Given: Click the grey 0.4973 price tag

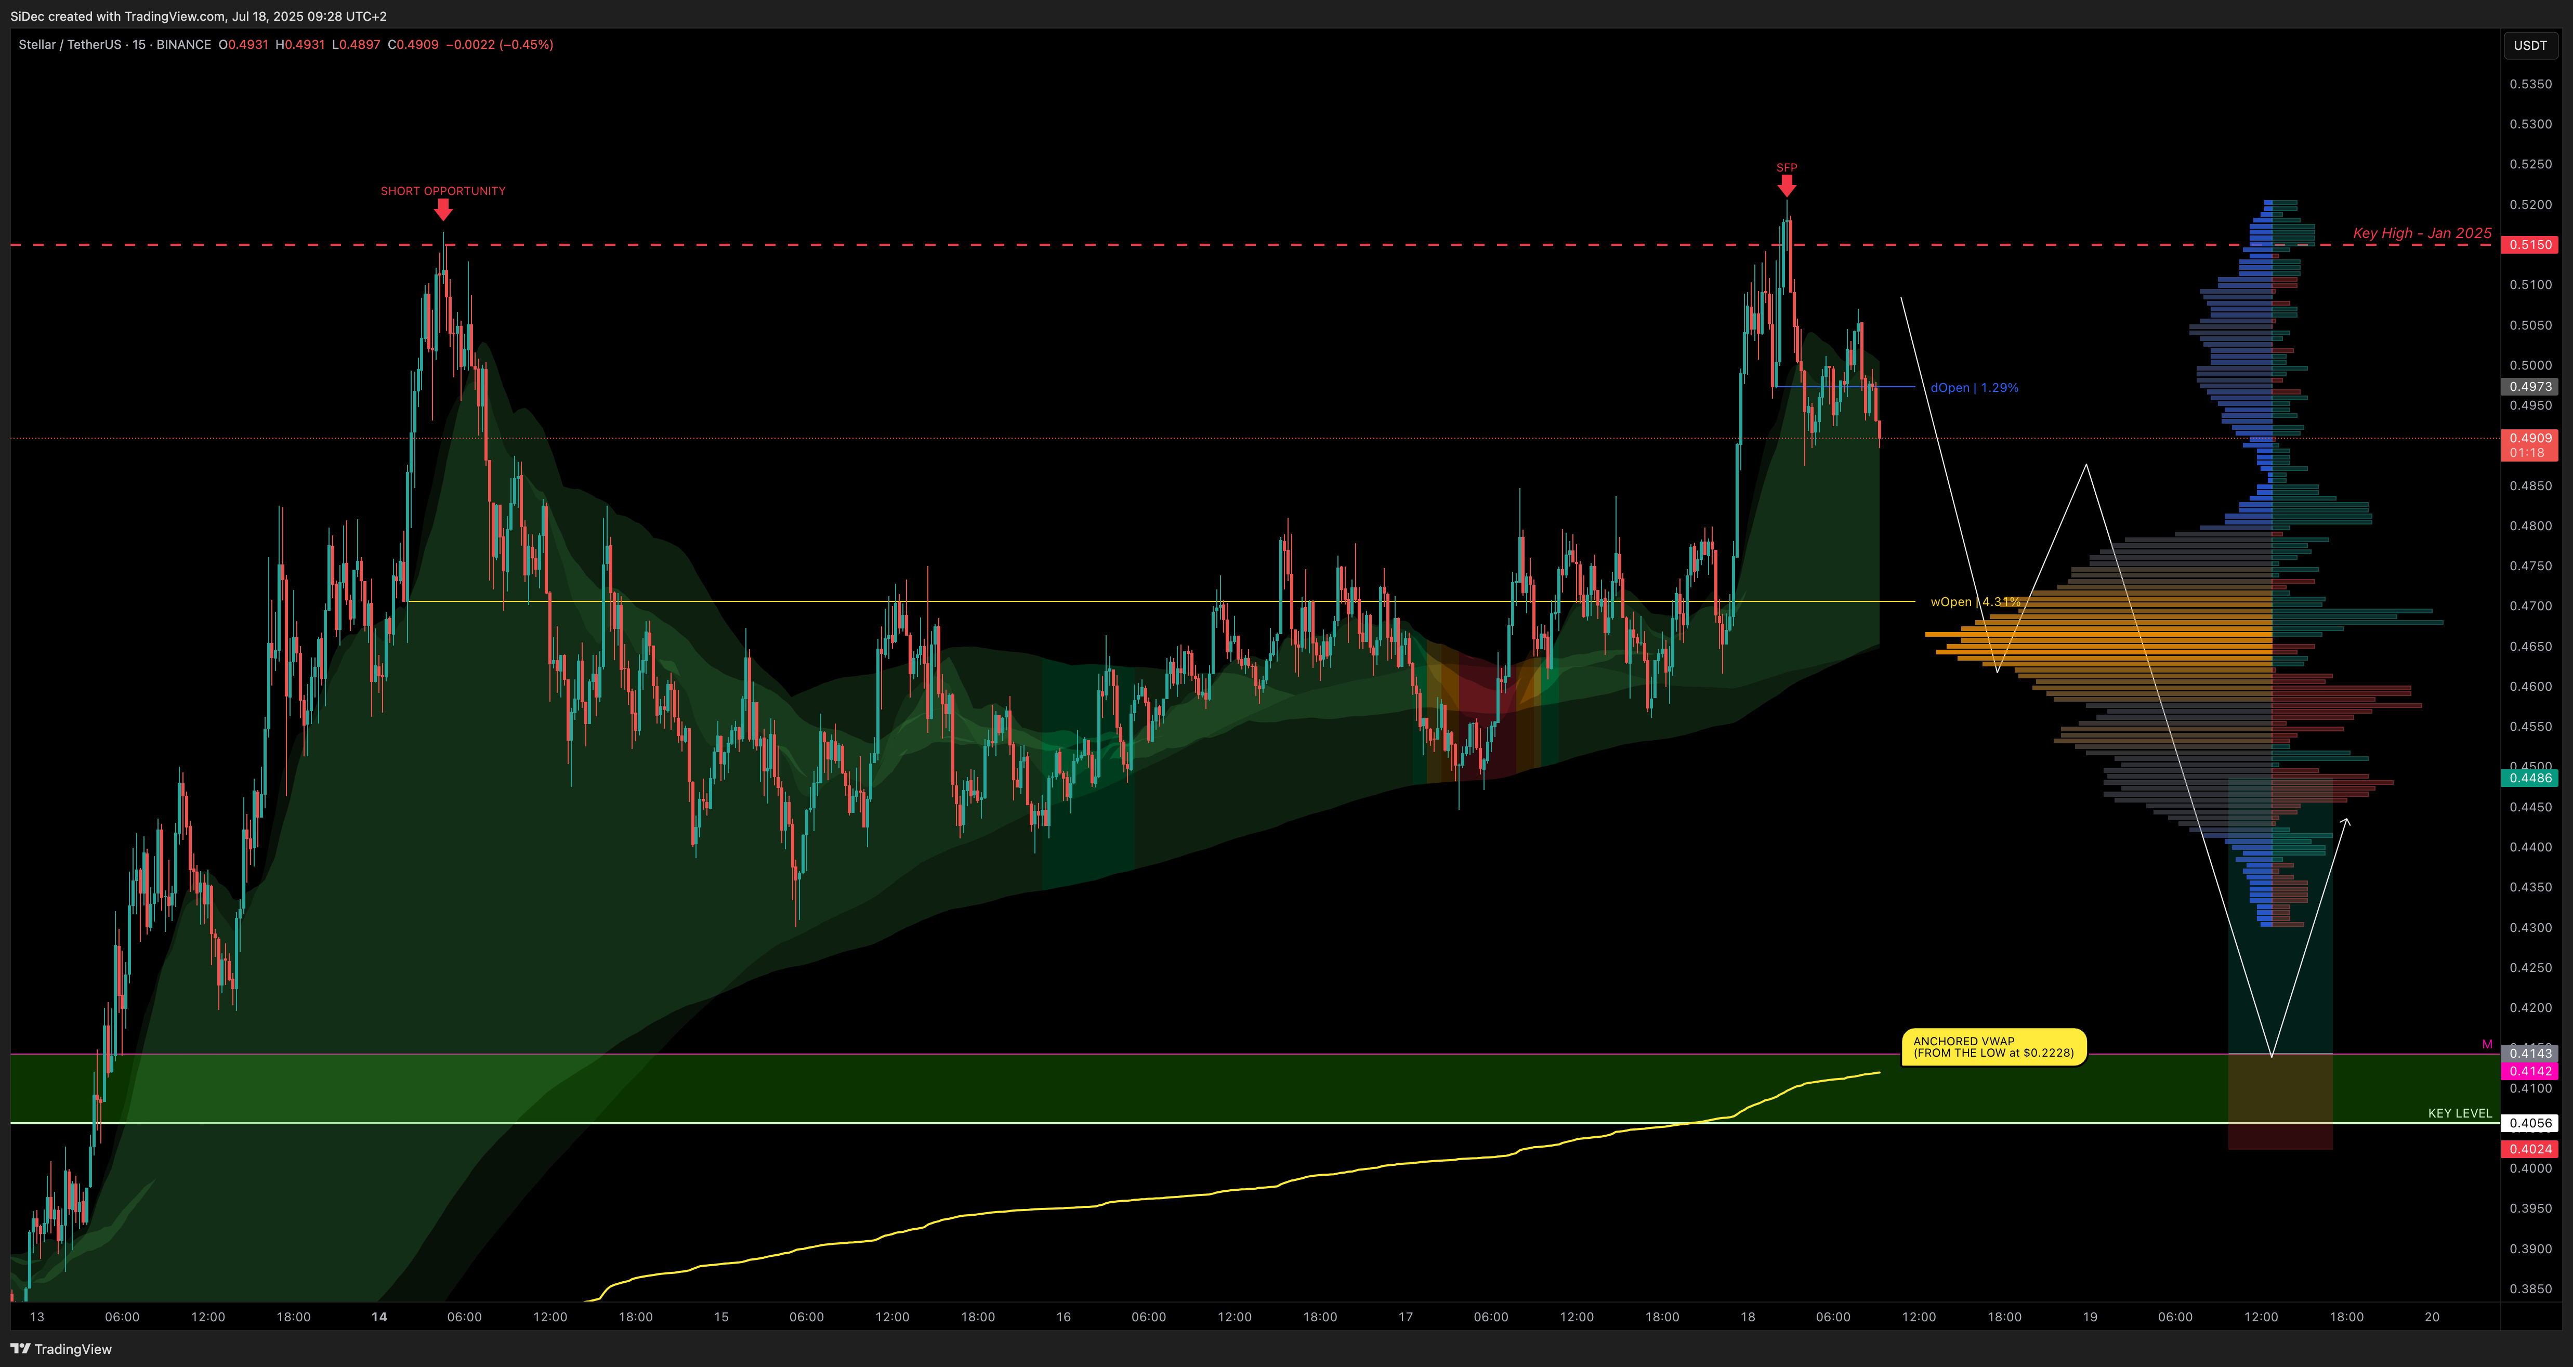Looking at the screenshot, I should [2530, 386].
